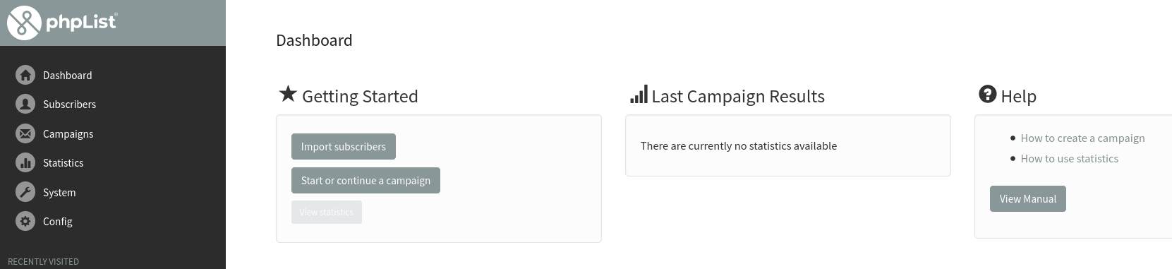Click the Config gear icon
Screen dimensions: 1172x269
[x=25, y=221]
